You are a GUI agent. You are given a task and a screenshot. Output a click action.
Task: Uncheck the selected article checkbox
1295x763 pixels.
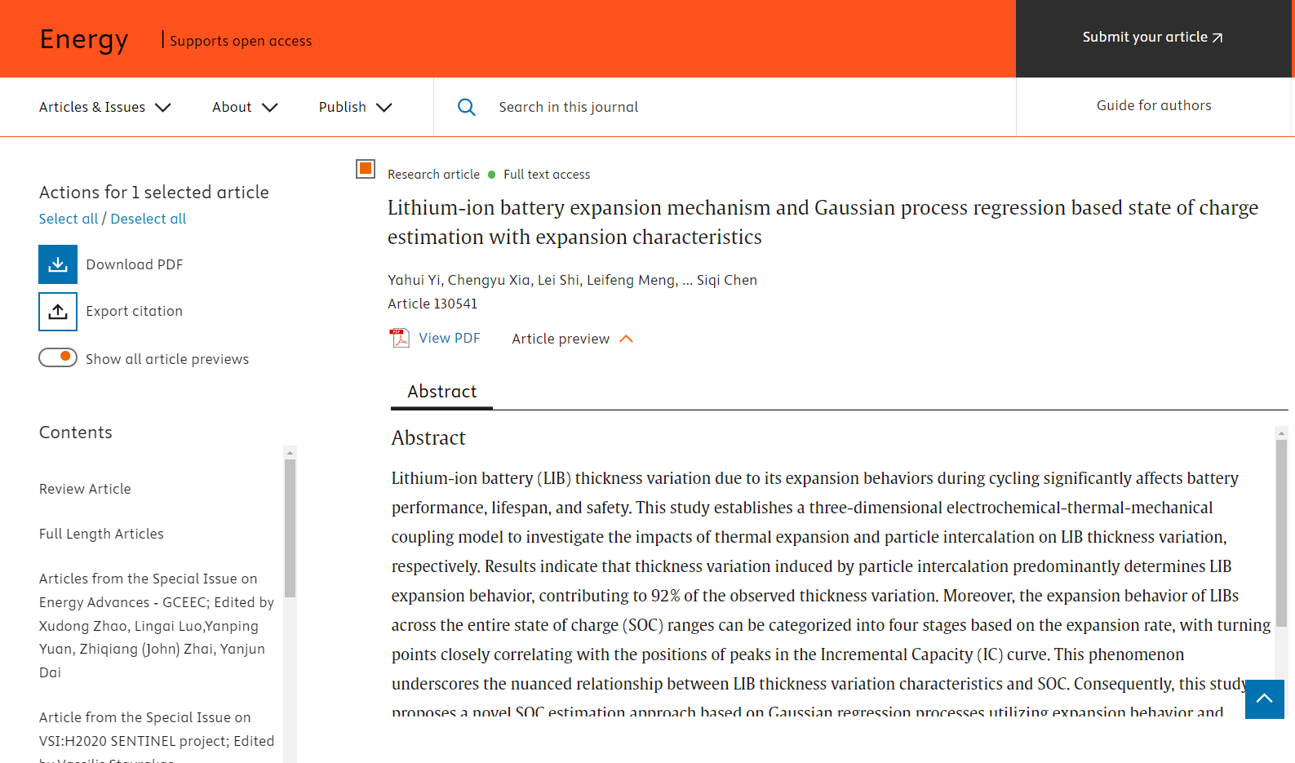click(x=366, y=169)
